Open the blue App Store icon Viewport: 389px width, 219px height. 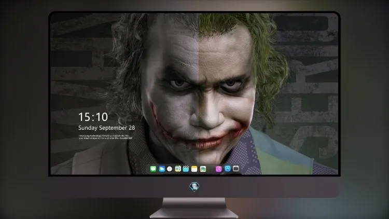228,169
